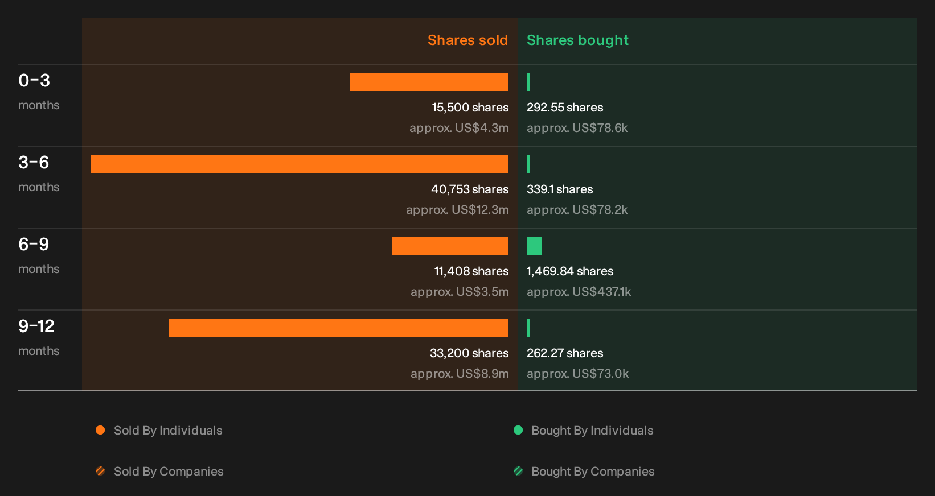Click the approx. US$73.0k value

point(577,374)
